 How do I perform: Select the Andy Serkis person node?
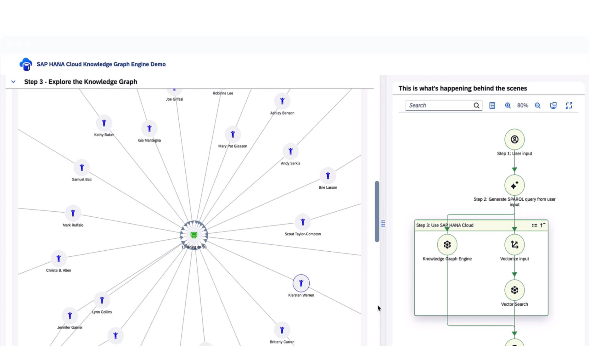290,151
